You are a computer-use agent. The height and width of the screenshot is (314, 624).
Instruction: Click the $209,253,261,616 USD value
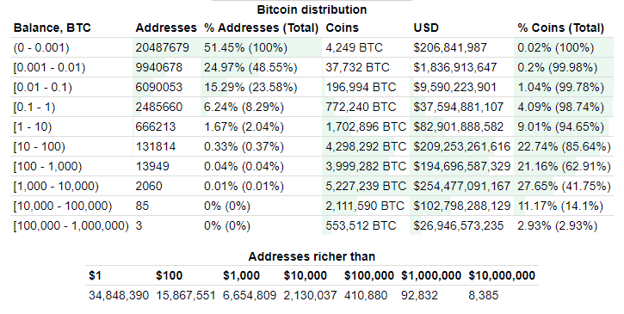click(x=462, y=147)
